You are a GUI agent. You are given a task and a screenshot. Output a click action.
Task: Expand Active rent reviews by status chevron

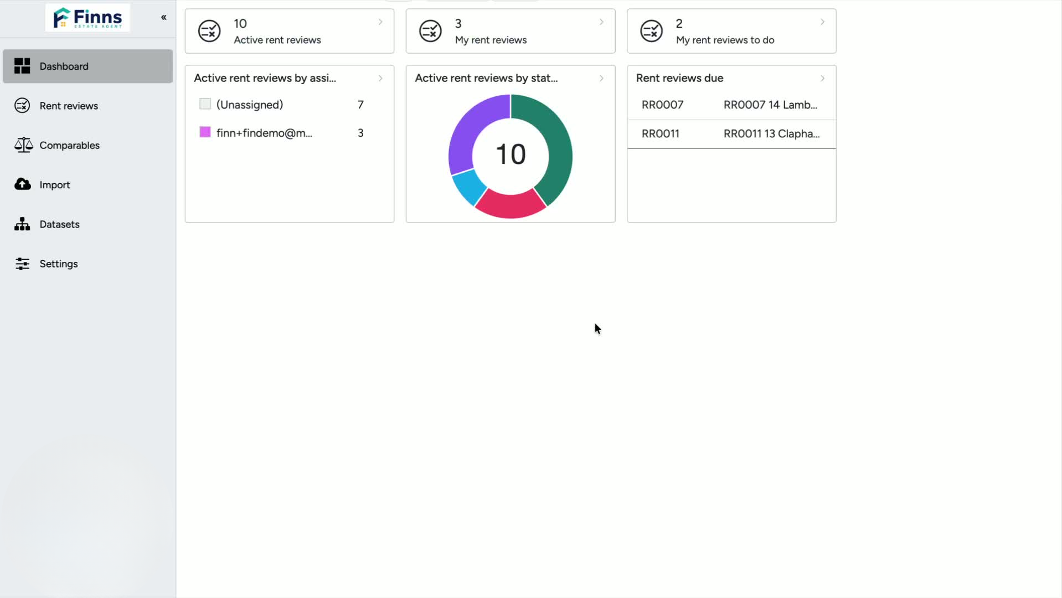[x=601, y=78]
